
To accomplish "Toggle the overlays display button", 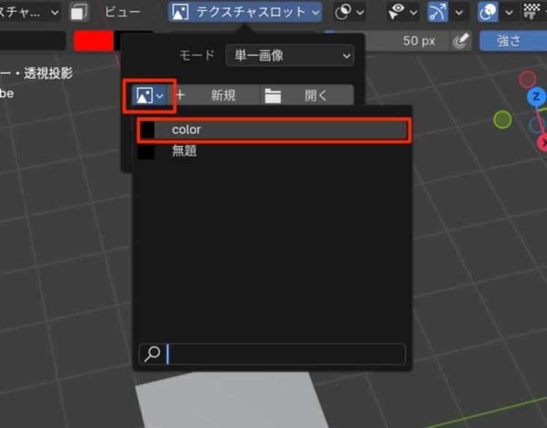I will point(488,12).
